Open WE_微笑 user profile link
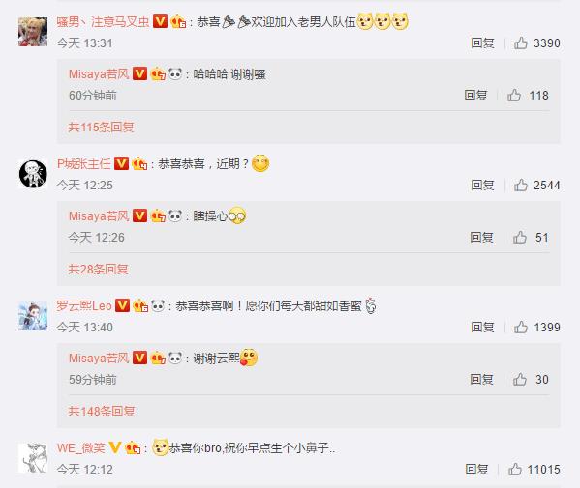This screenshot has height=488, width=580. [x=81, y=447]
